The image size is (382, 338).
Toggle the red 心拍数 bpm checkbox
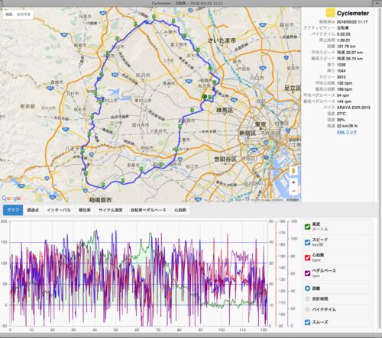307,258
